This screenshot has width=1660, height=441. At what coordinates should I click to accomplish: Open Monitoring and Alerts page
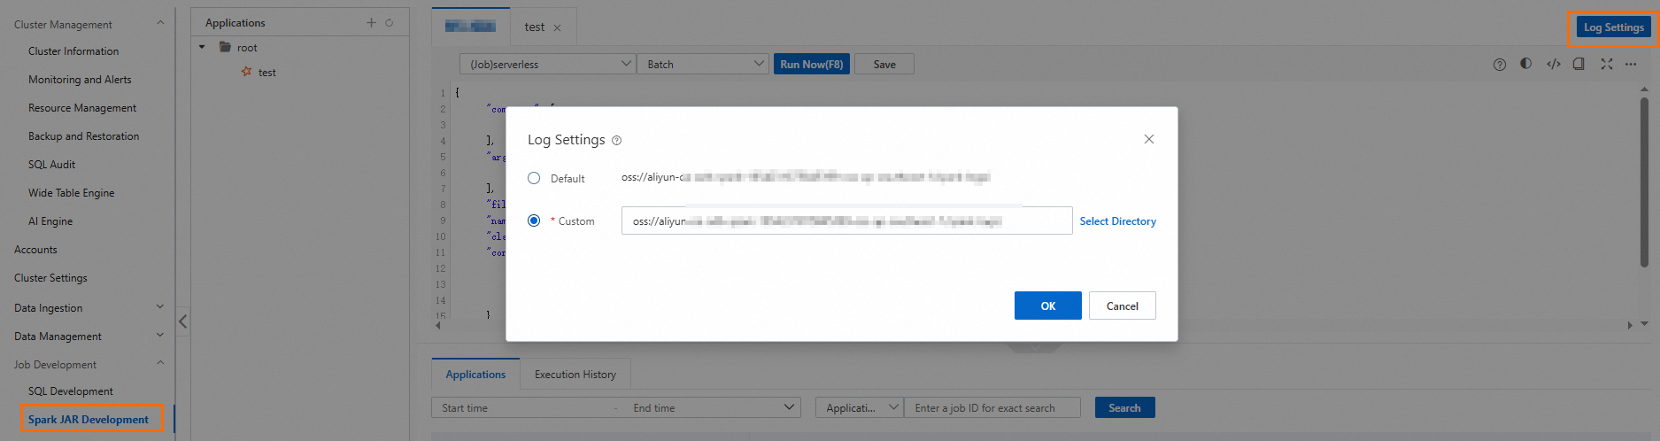click(x=80, y=80)
